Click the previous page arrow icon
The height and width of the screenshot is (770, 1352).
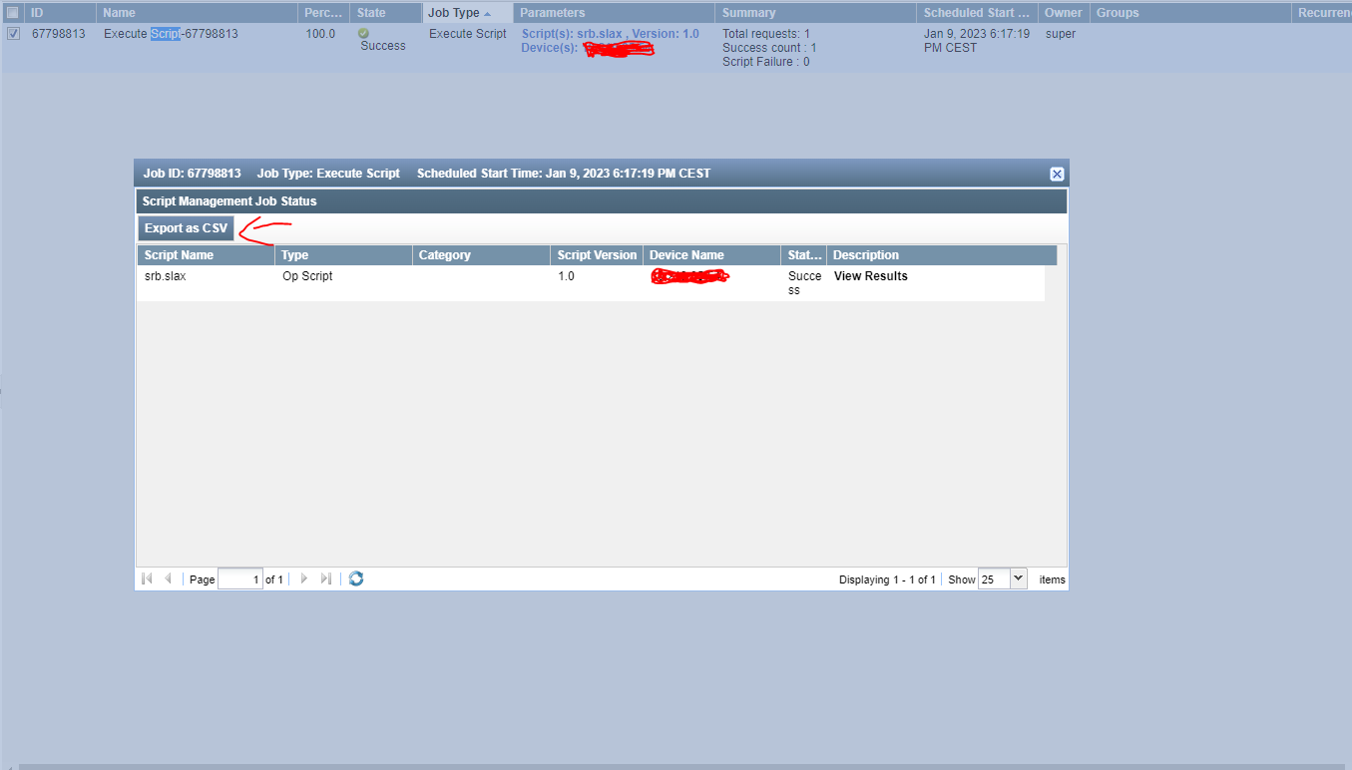[168, 578]
